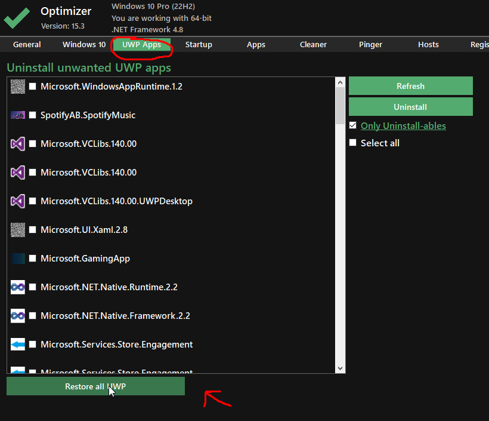Viewport: 489px width, 421px height.
Task: Click the Refresh button
Action: click(x=411, y=86)
